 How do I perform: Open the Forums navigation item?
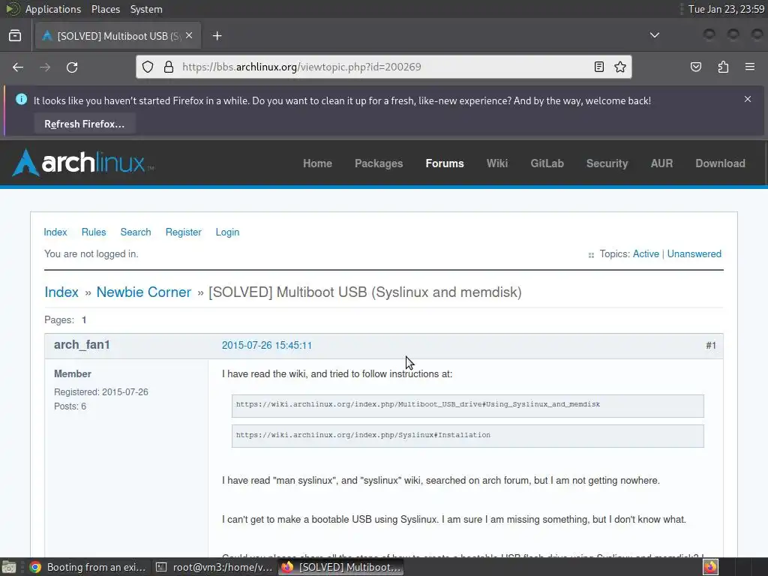click(x=445, y=163)
